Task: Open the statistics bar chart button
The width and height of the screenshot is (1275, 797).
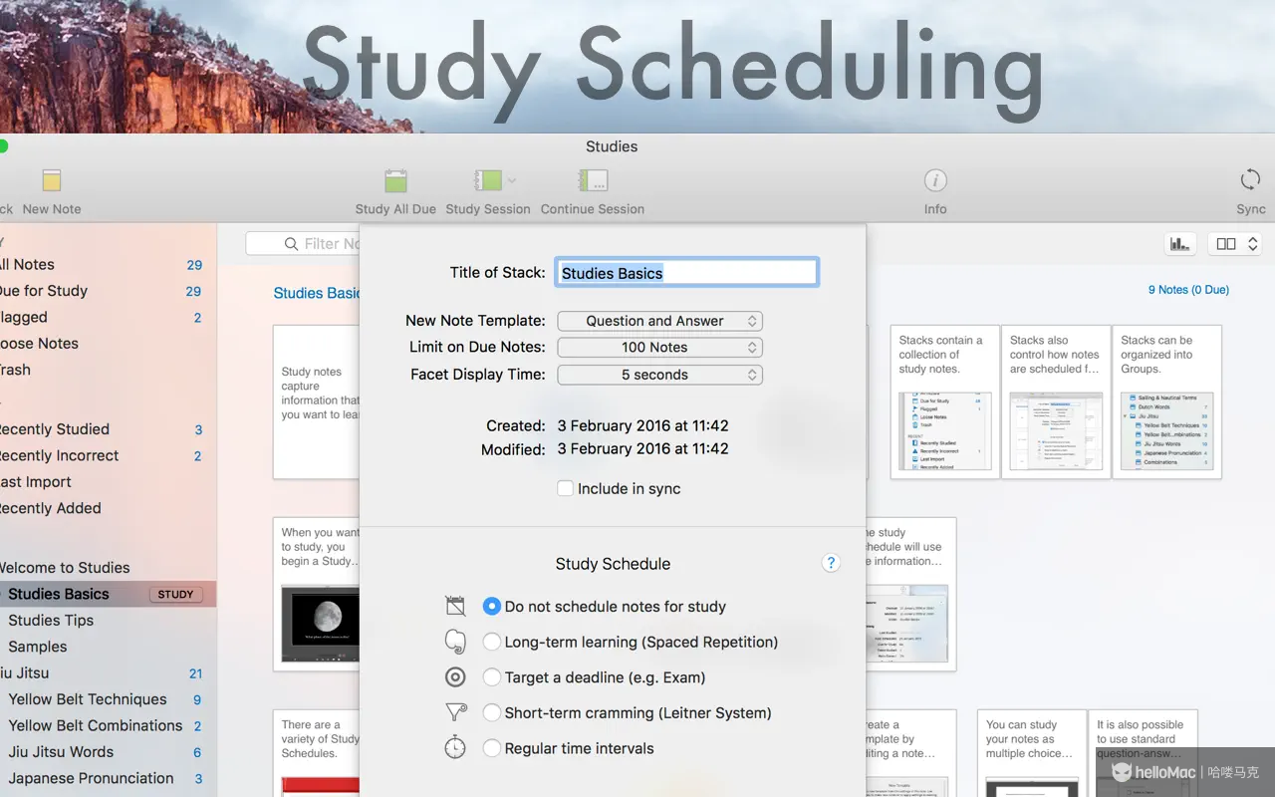Action: (x=1180, y=243)
